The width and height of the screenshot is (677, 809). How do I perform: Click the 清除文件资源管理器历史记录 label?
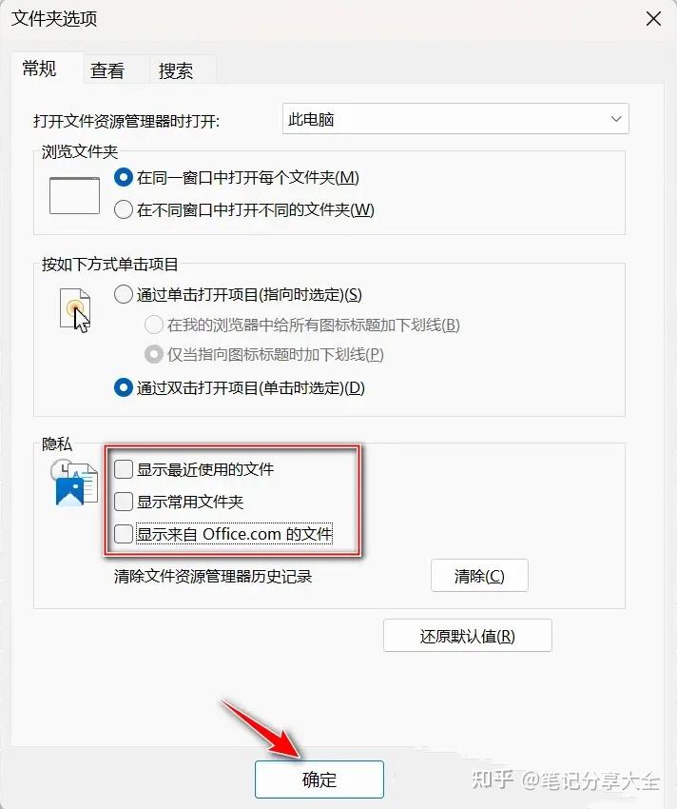213,577
